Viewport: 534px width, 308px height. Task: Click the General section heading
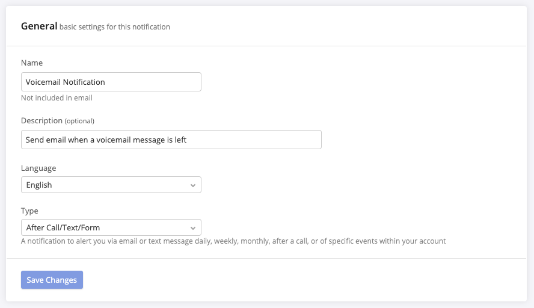click(x=39, y=26)
